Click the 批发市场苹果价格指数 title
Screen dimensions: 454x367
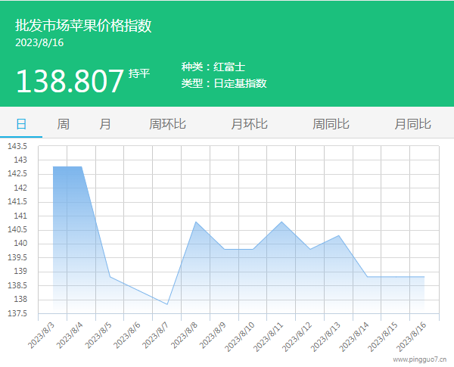coord(83,26)
